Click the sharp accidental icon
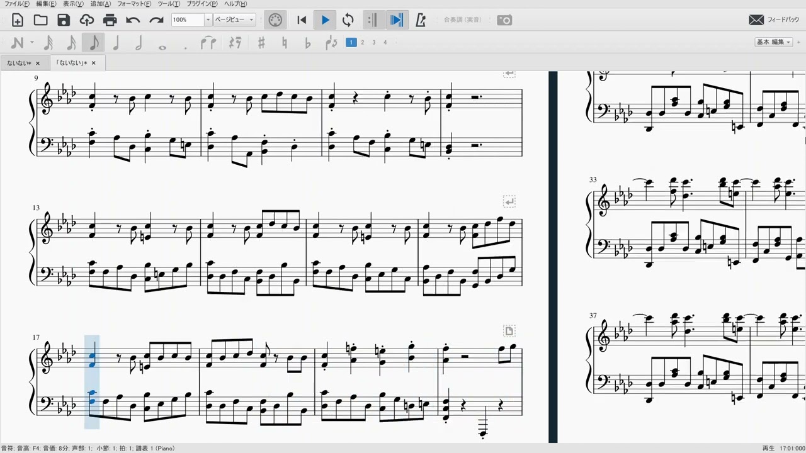 261,43
